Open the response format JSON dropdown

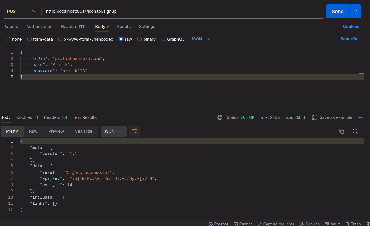coord(113,131)
